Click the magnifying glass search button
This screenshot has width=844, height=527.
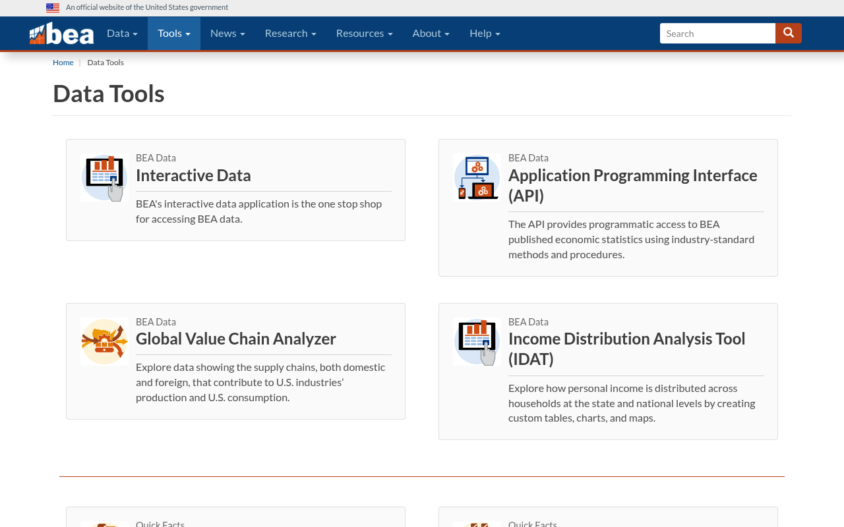click(789, 33)
